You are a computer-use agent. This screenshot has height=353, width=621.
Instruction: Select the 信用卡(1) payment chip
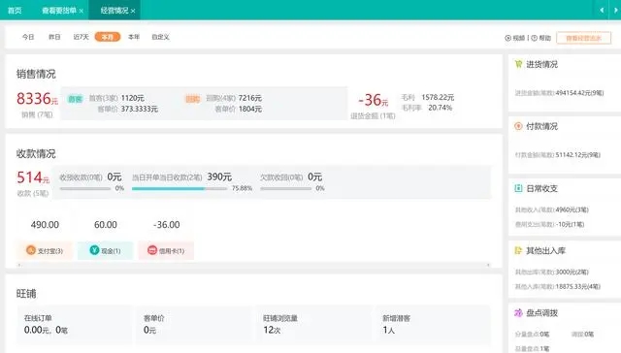166,250
